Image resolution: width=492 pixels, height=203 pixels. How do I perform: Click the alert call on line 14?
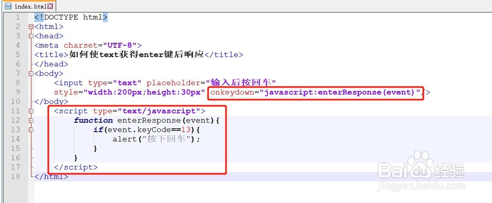124,139
